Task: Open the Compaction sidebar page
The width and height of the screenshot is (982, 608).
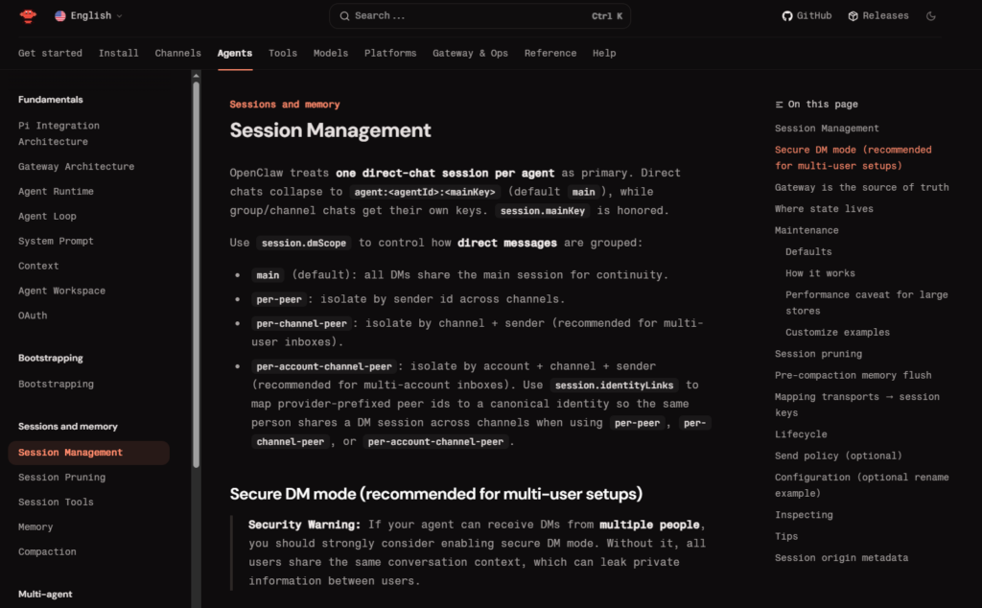Action: tap(47, 552)
